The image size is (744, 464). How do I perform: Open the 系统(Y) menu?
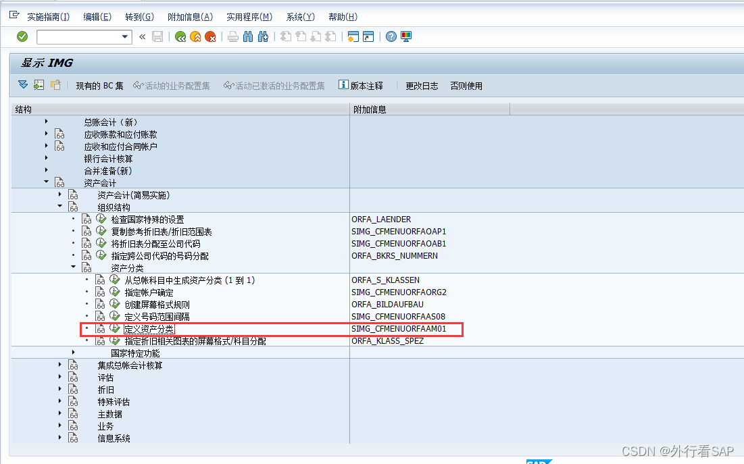point(299,16)
